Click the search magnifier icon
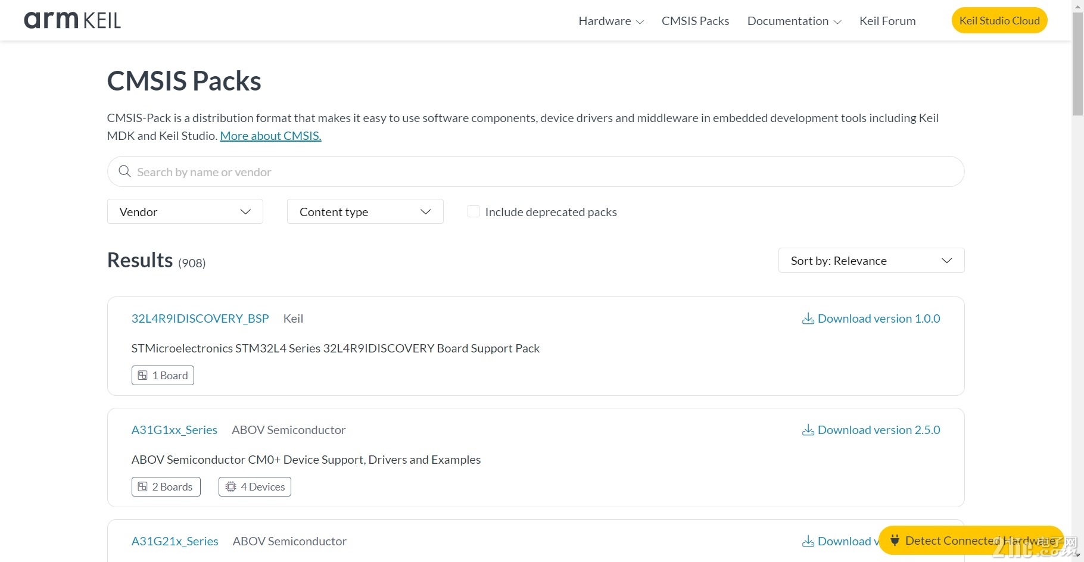Image resolution: width=1084 pixels, height=562 pixels. [x=124, y=171]
